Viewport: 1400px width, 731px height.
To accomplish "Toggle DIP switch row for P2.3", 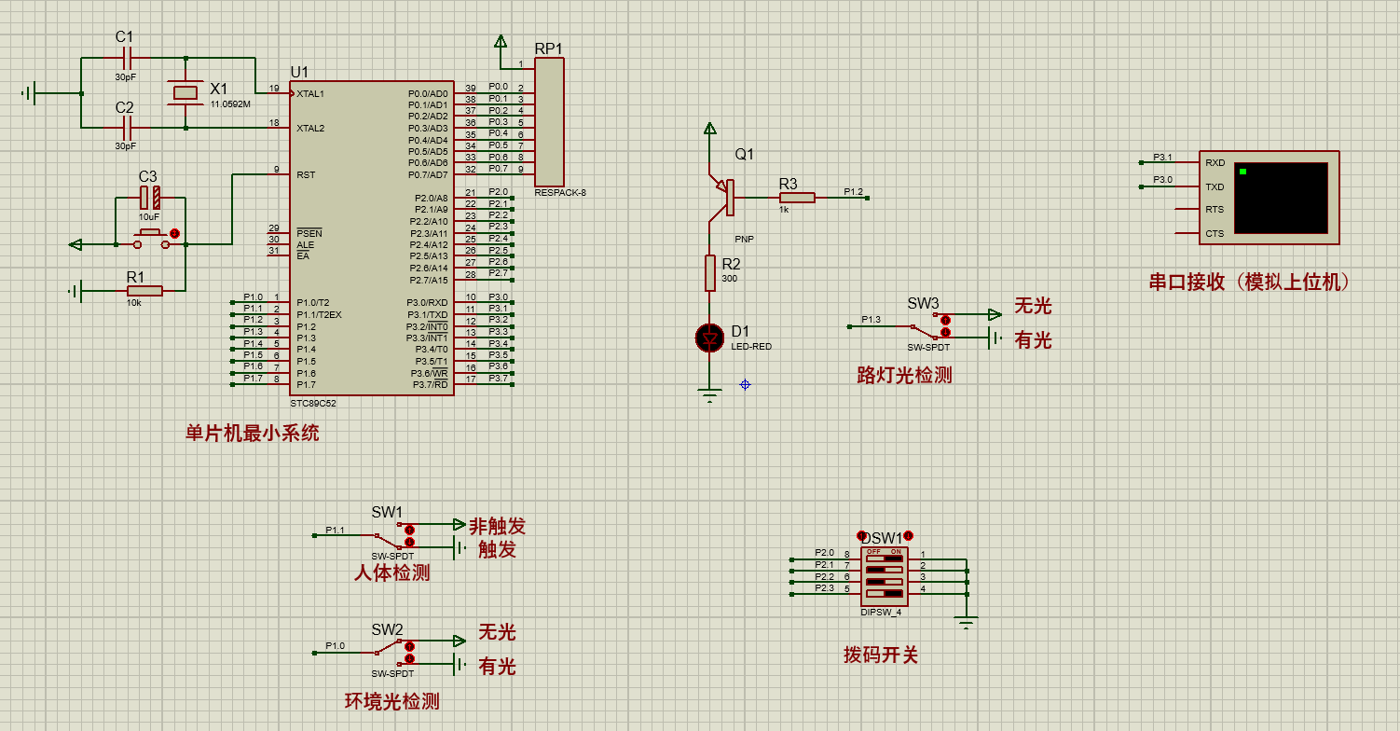I will point(885,593).
